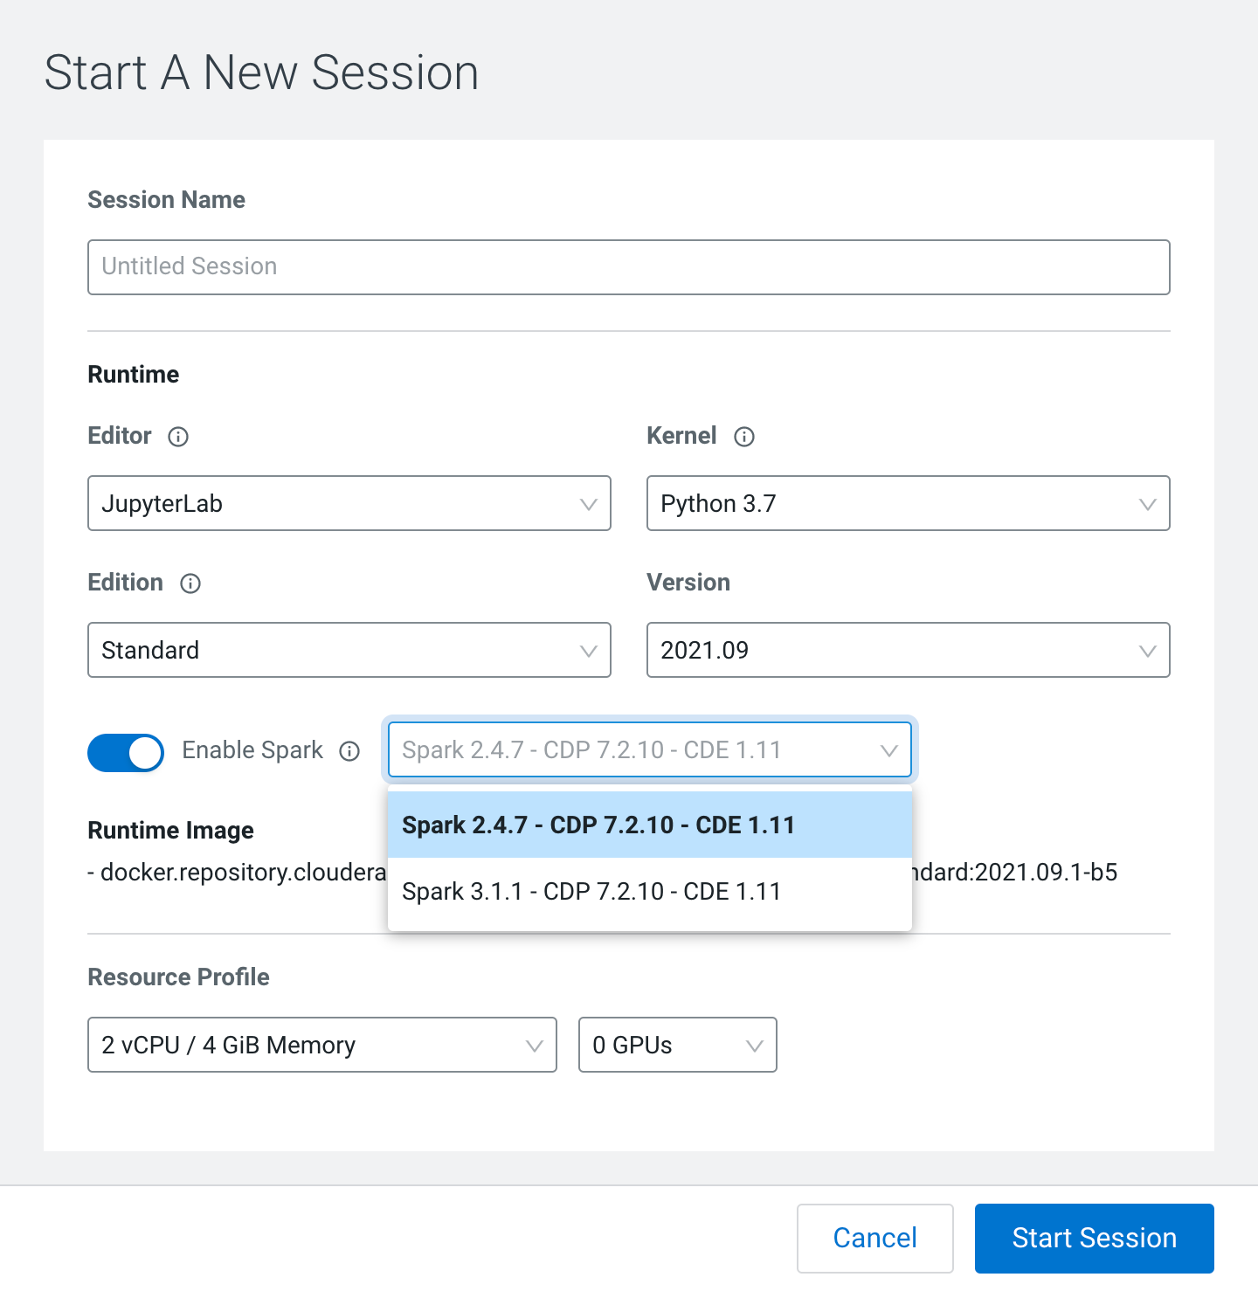Screen dimensions: 1258x1291
Task: Turn the Enable Spark switch back on
Action: (x=125, y=752)
